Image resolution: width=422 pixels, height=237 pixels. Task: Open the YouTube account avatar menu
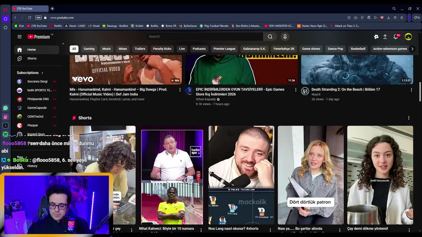pos(408,37)
